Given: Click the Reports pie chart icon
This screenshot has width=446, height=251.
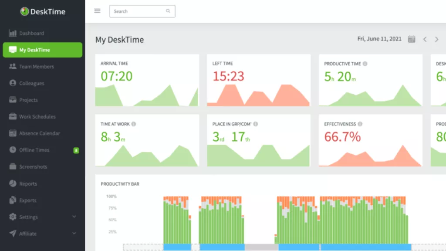Looking at the screenshot, I should [13, 183].
